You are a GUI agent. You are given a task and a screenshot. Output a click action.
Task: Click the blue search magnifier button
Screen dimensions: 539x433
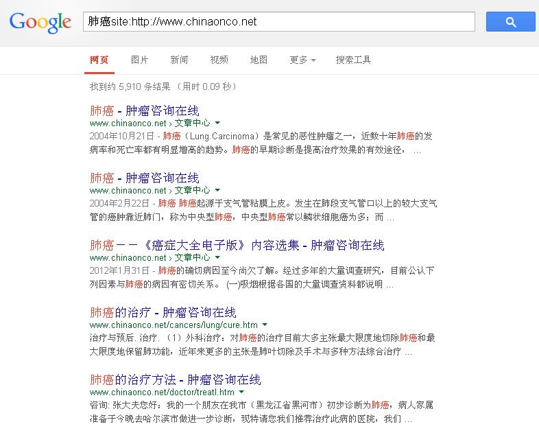(510, 22)
